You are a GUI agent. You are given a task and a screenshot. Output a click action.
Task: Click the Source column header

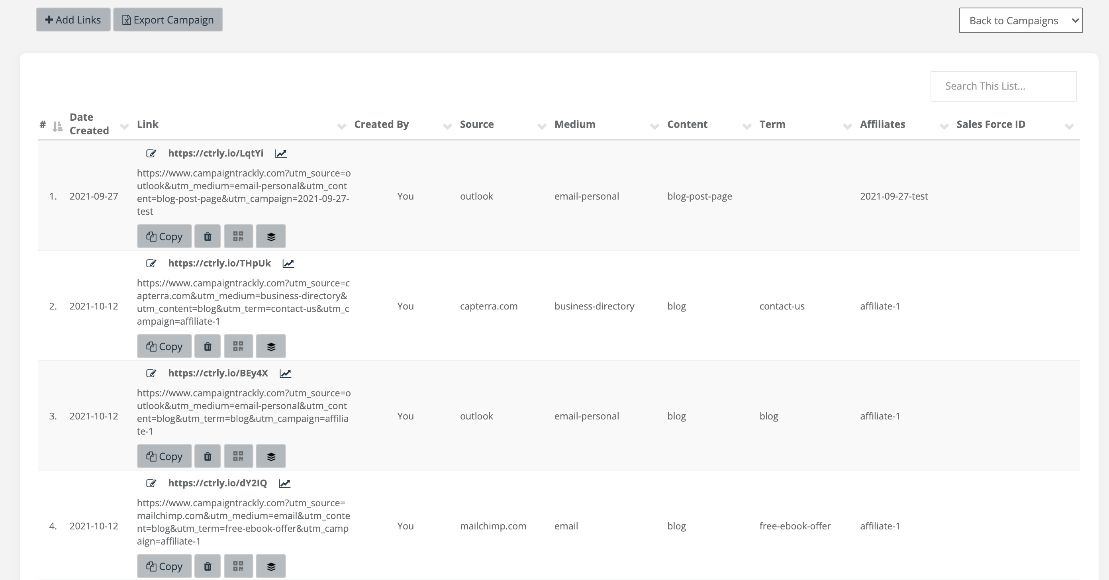(476, 124)
